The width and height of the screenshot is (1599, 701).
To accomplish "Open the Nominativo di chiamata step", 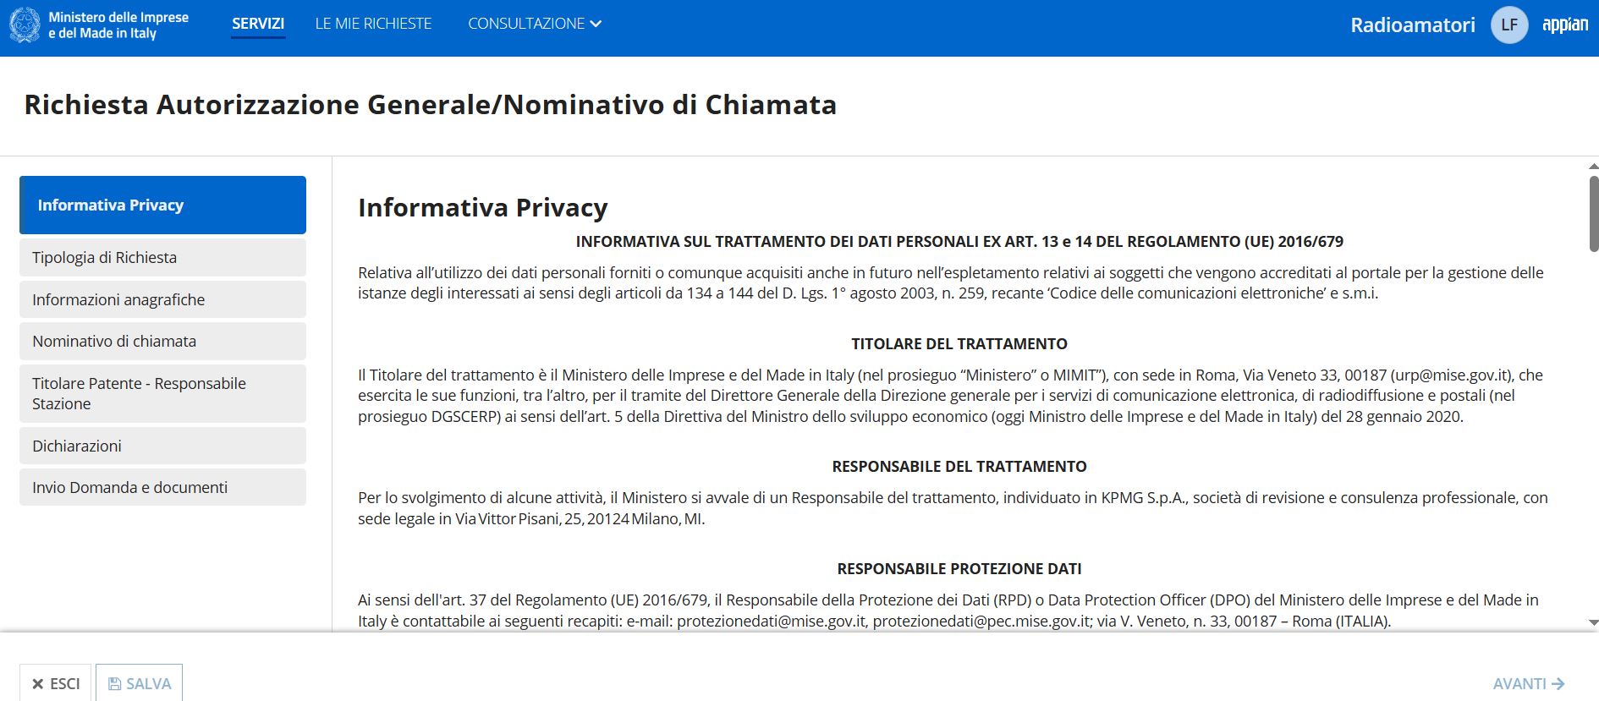I will [162, 341].
